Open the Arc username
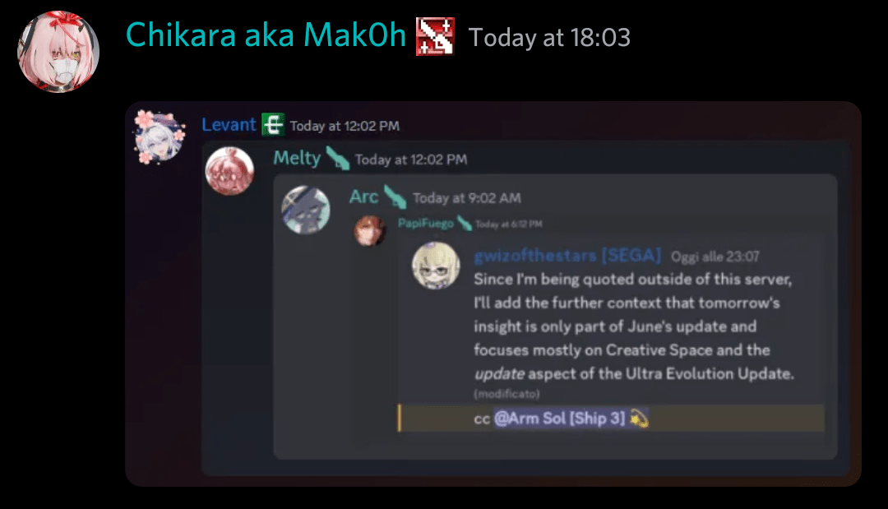 tap(363, 197)
